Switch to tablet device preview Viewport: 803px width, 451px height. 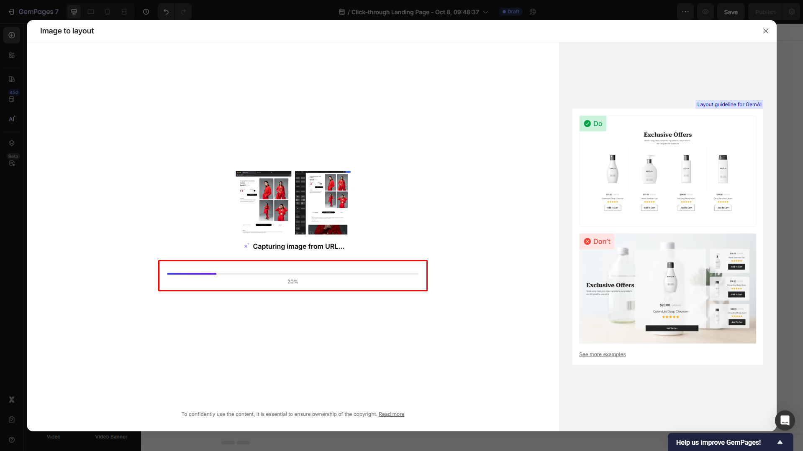click(91, 12)
